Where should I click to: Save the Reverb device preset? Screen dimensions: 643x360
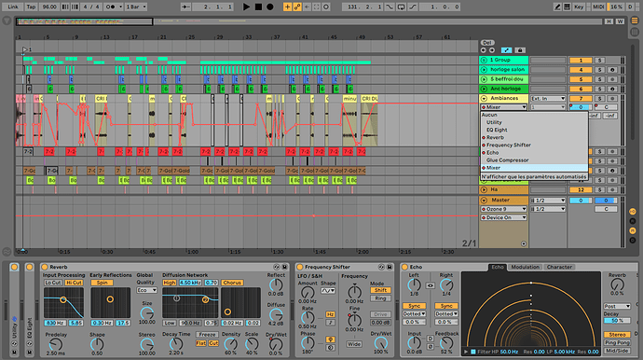pyautogui.click(x=284, y=267)
